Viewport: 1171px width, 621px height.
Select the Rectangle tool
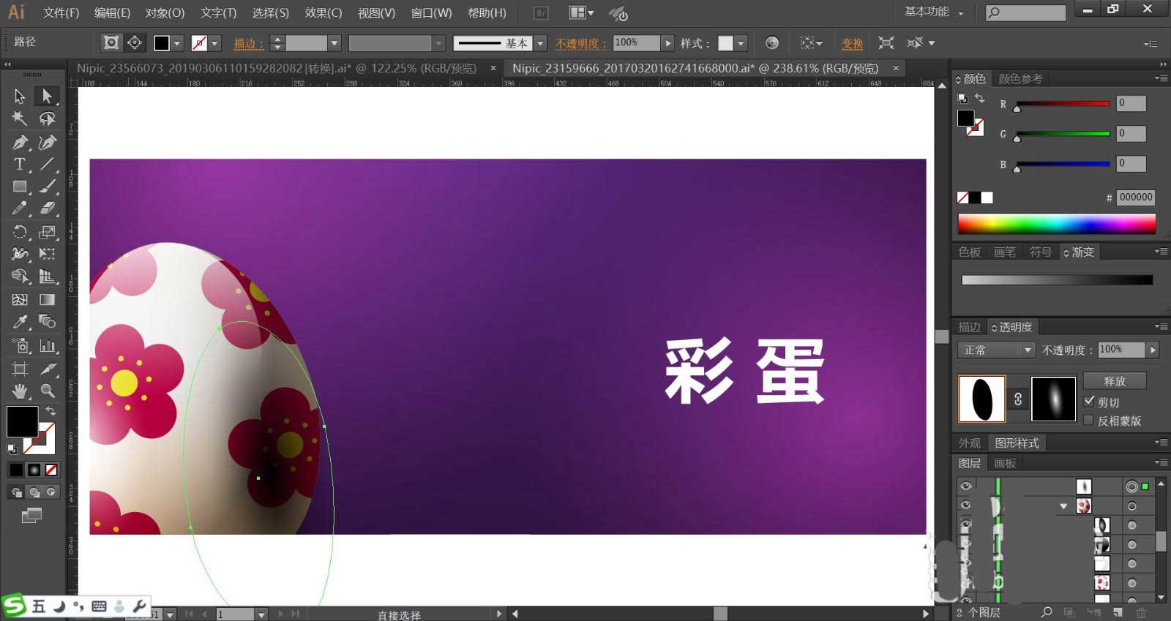(x=20, y=187)
